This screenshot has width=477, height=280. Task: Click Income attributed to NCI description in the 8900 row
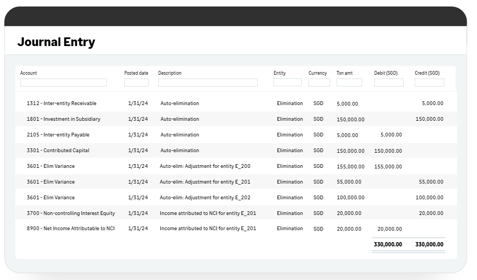(x=208, y=229)
